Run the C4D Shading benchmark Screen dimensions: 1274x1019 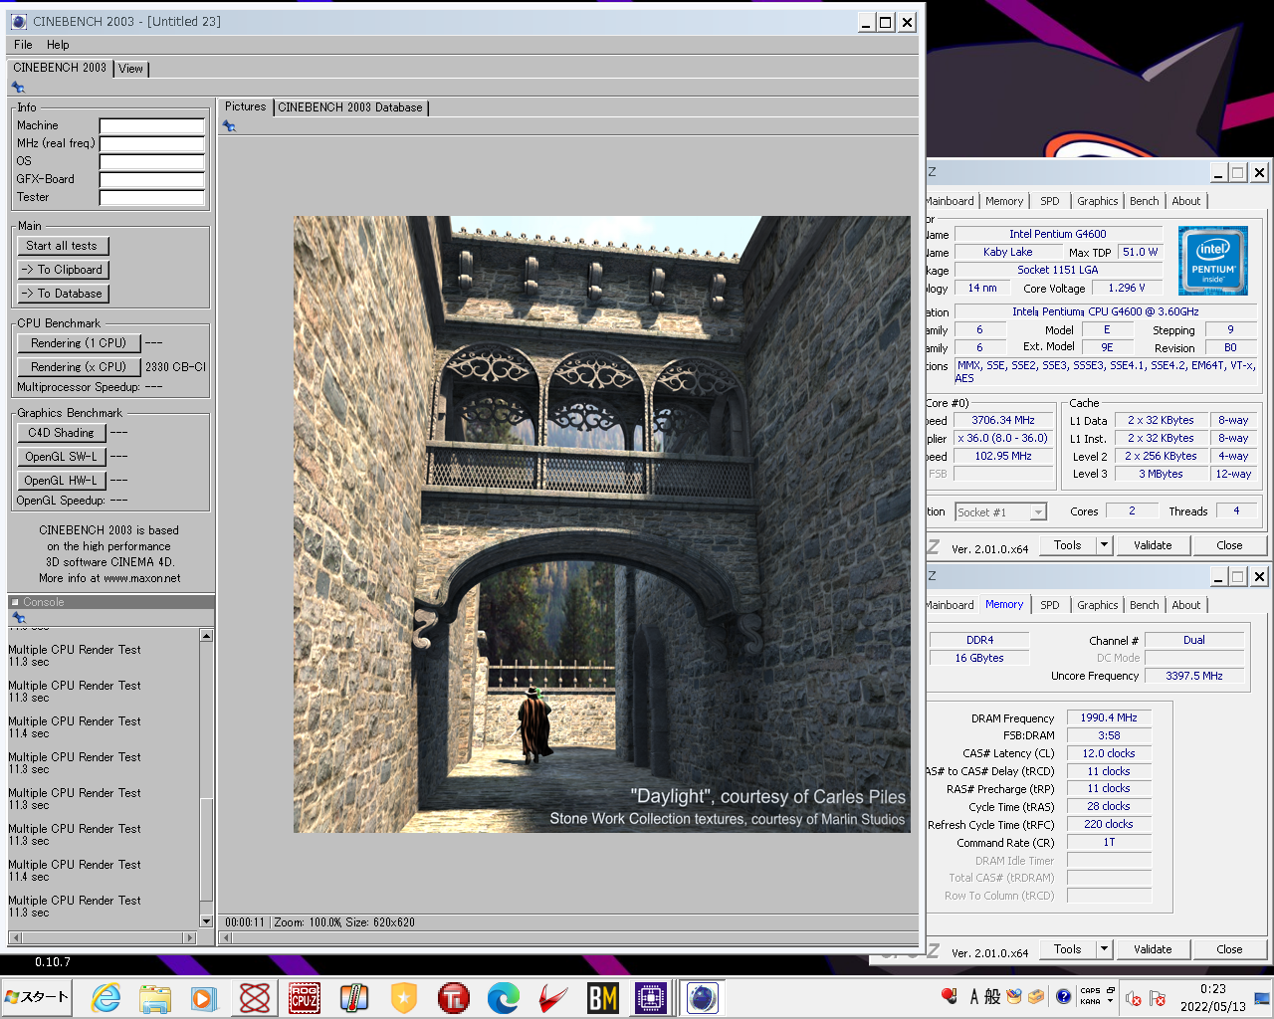click(x=61, y=433)
